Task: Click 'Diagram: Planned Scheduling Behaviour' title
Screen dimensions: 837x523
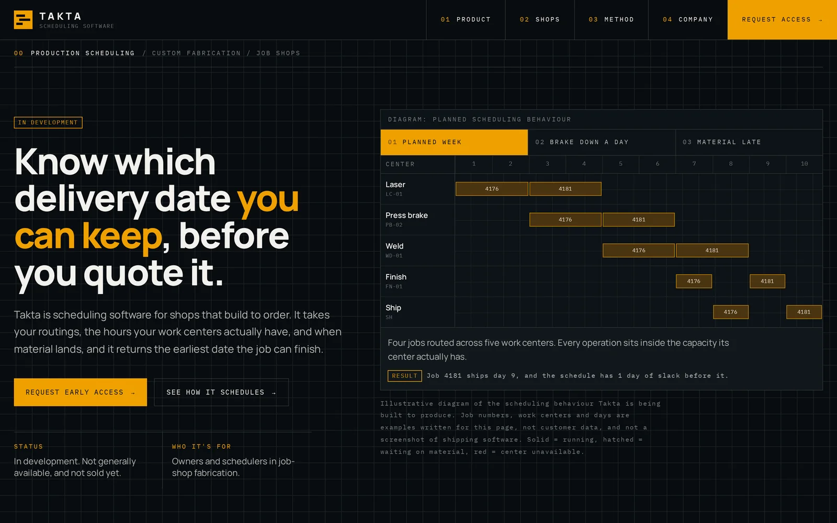Action: (480, 120)
